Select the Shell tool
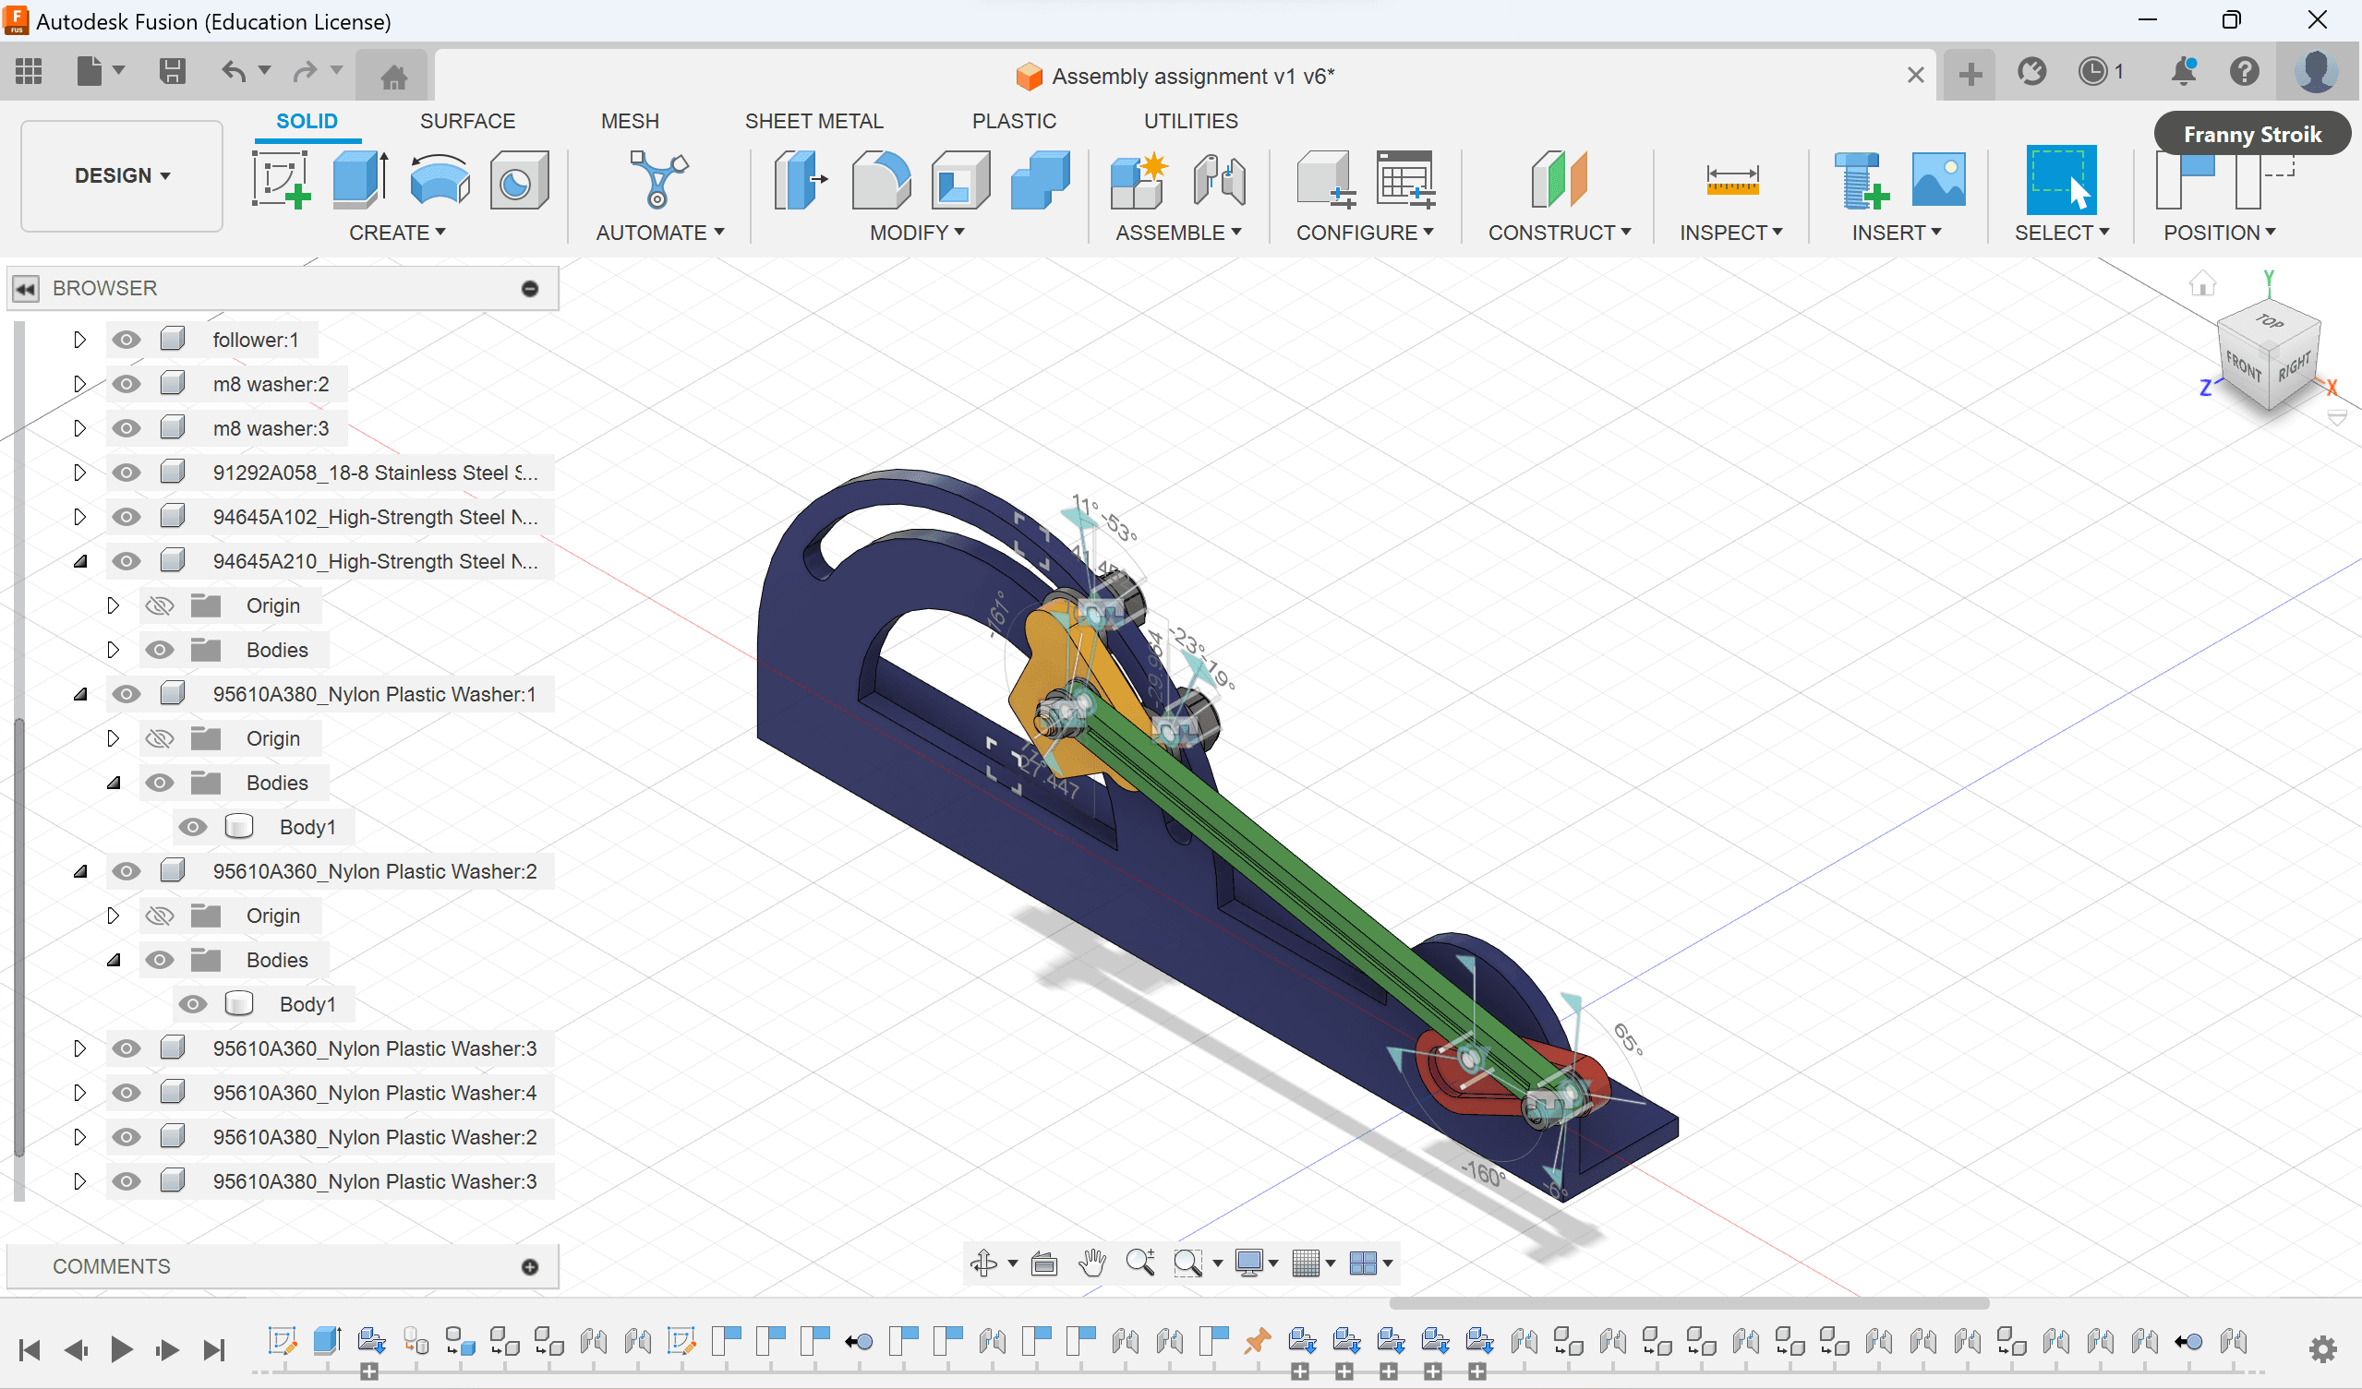Screen dimensions: 2362x1389 [x=959, y=179]
